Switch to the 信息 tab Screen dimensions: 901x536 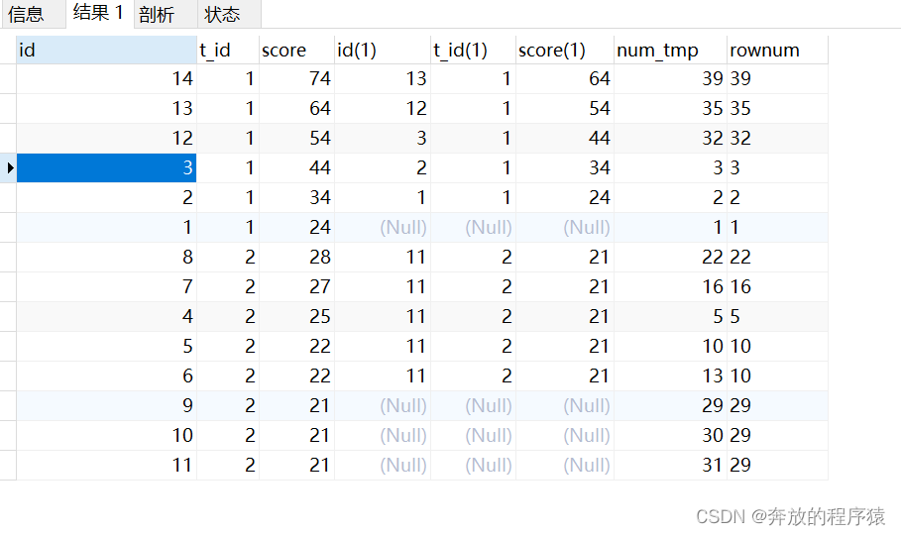click(x=26, y=14)
